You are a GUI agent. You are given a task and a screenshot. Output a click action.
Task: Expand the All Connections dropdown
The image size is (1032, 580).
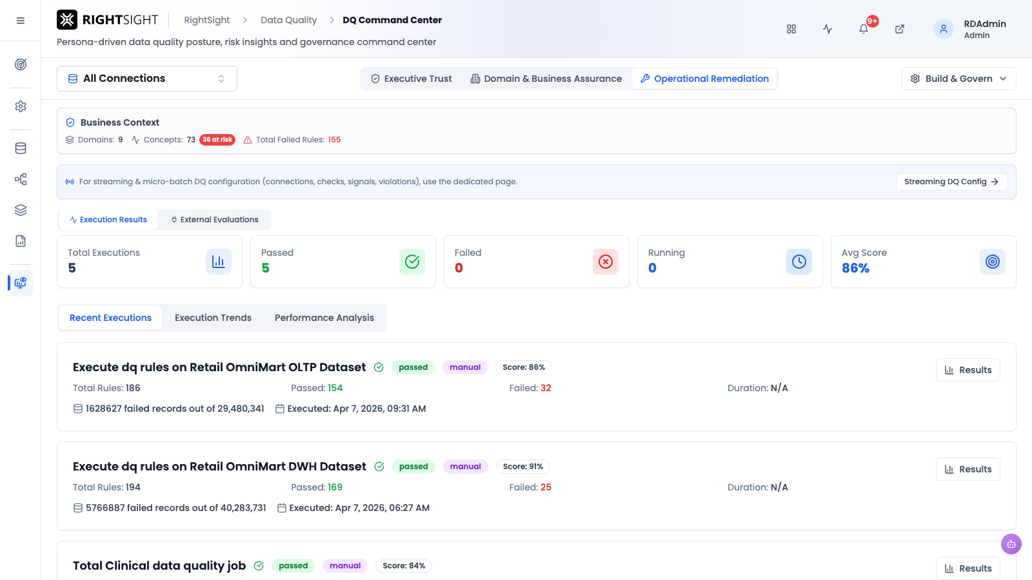click(147, 79)
